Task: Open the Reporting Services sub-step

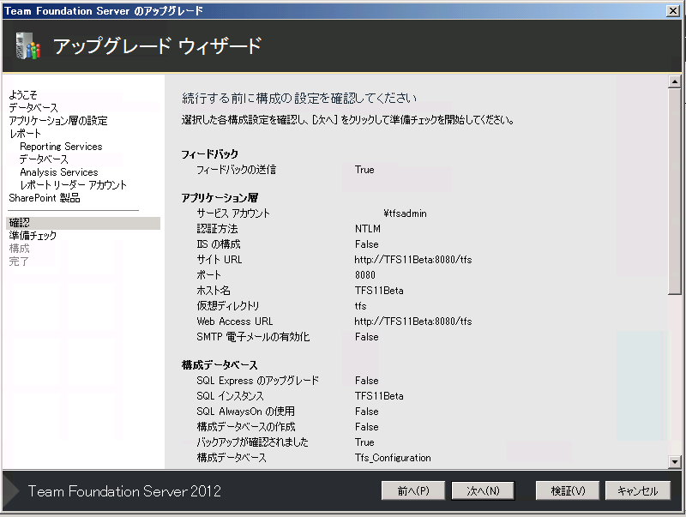Action: (x=61, y=147)
